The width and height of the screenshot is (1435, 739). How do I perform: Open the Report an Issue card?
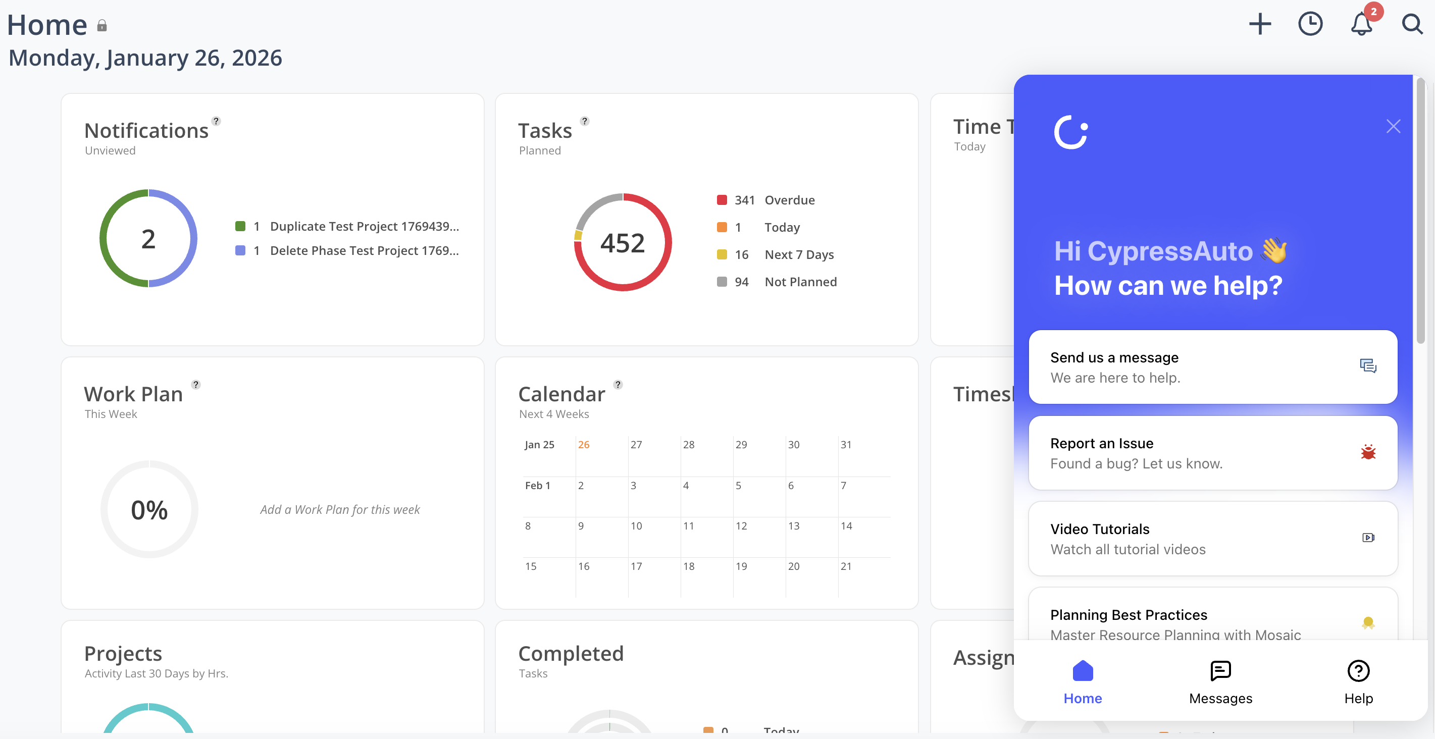pyautogui.click(x=1212, y=453)
